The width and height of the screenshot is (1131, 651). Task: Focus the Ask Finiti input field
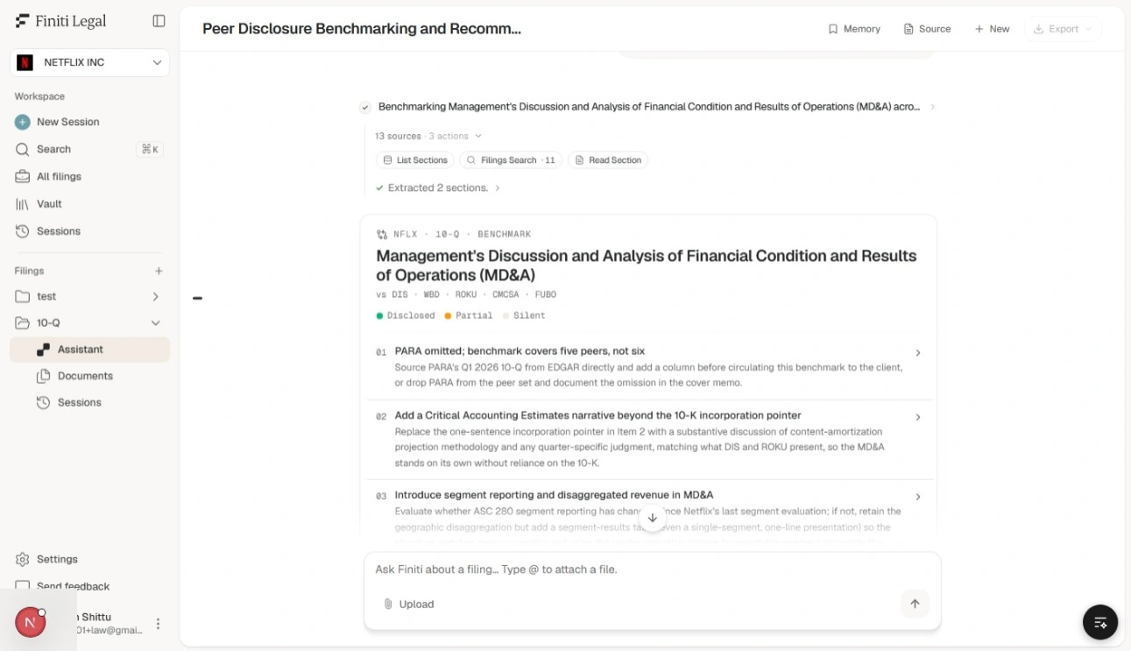pos(652,570)
